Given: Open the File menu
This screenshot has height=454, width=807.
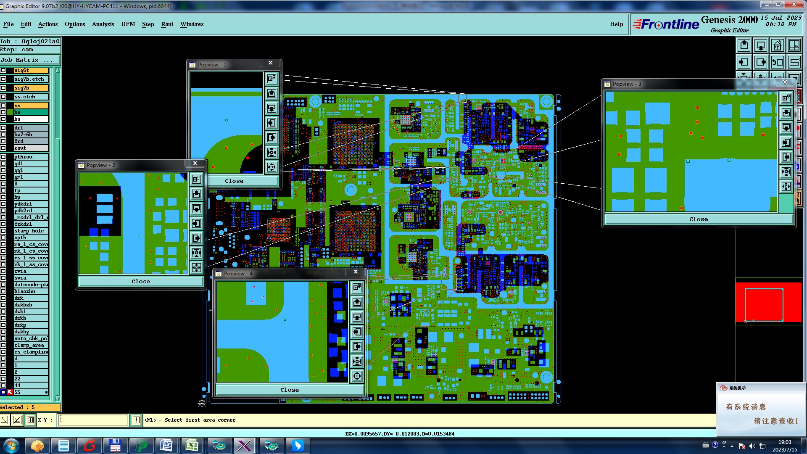Looking at the screenshot, I should pyautogui.click(x=8, y=24).
